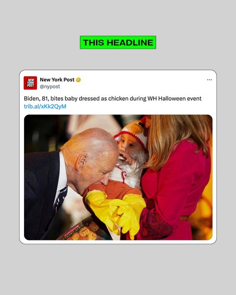Open the trib.al/xKk2QyM link
236x295 pixels.
[x=45, y=107]
